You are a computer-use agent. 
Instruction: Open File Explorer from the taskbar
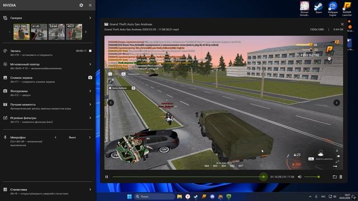pos(180,197)
